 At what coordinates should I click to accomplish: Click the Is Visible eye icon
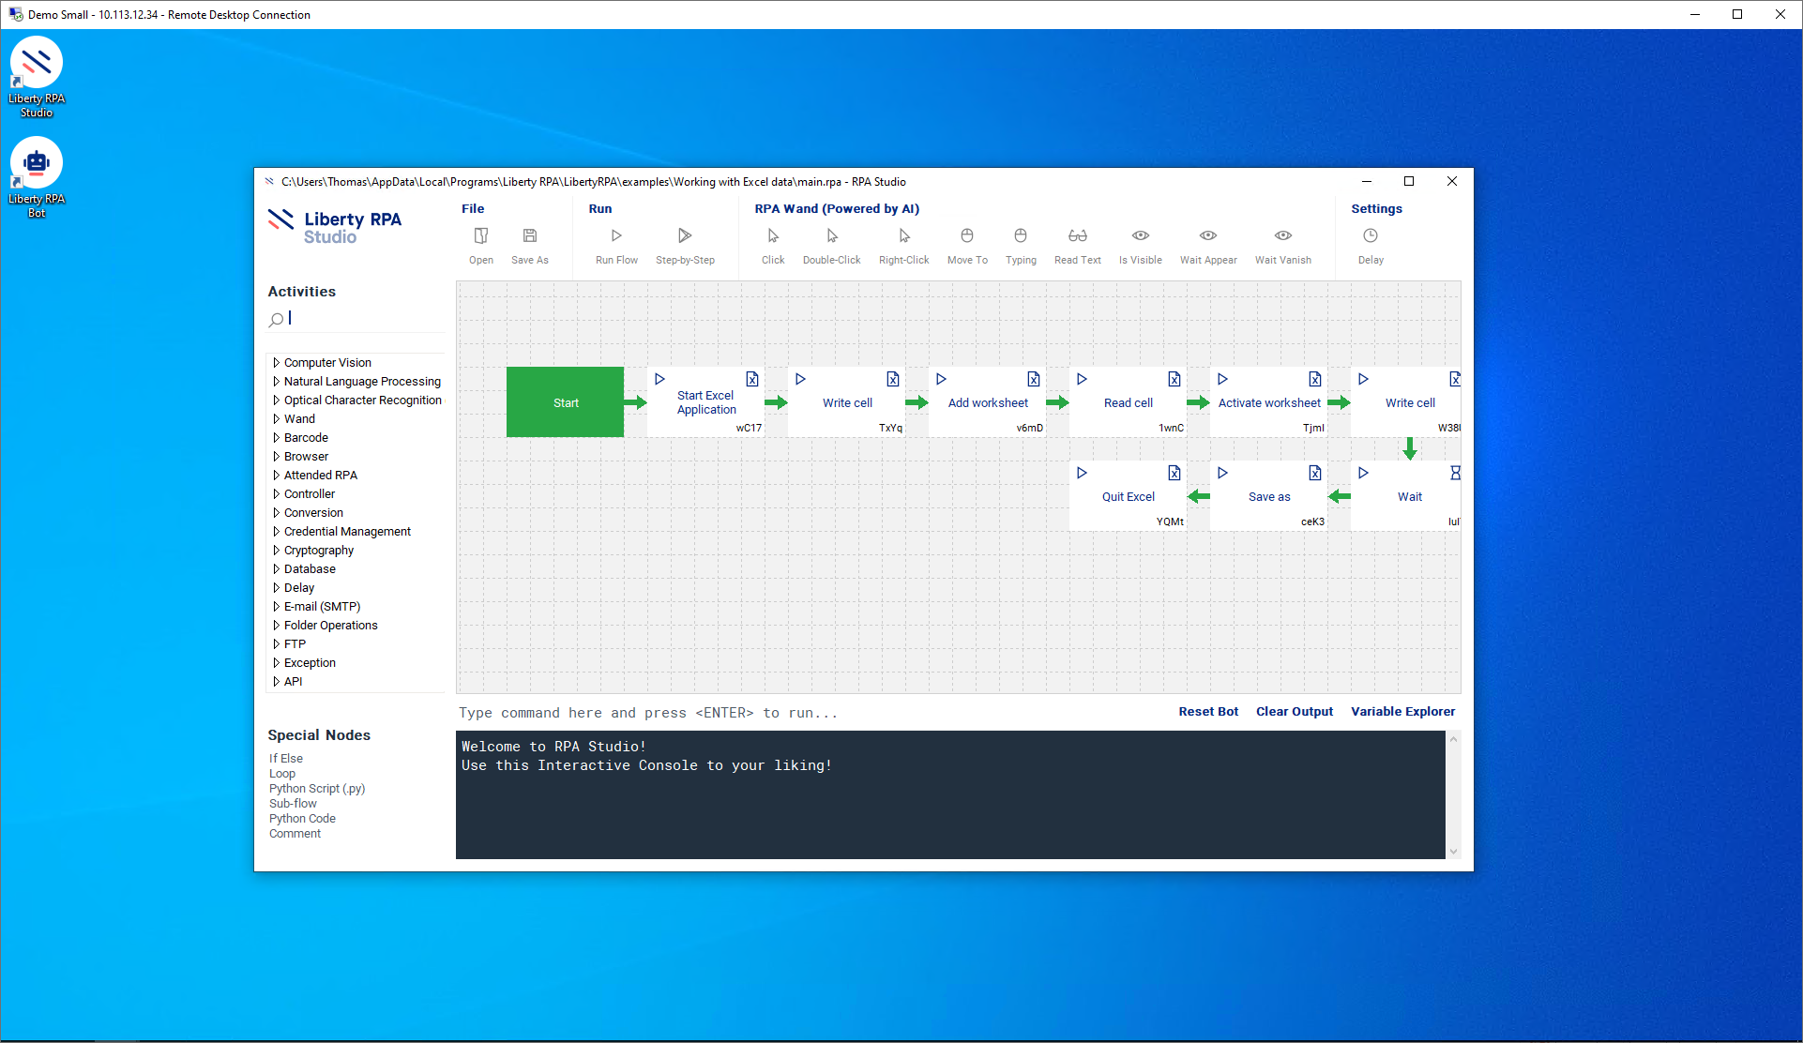(x=1140, y=236)
